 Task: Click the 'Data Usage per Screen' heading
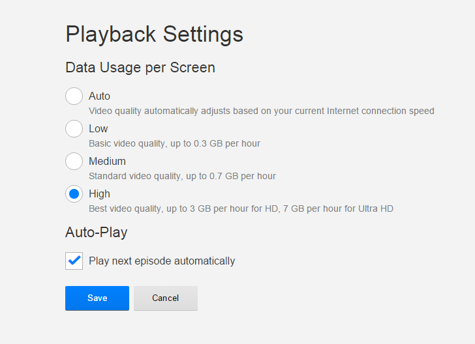click(x=140, y=67)
